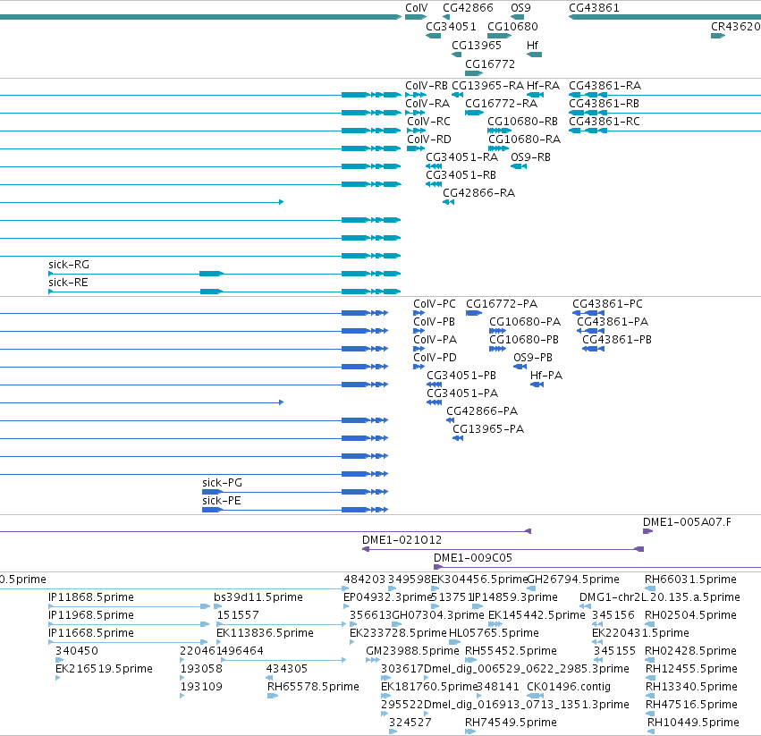Click the sick-RE transcript label
Screen dimensions: 761x736
click(68, 283)
